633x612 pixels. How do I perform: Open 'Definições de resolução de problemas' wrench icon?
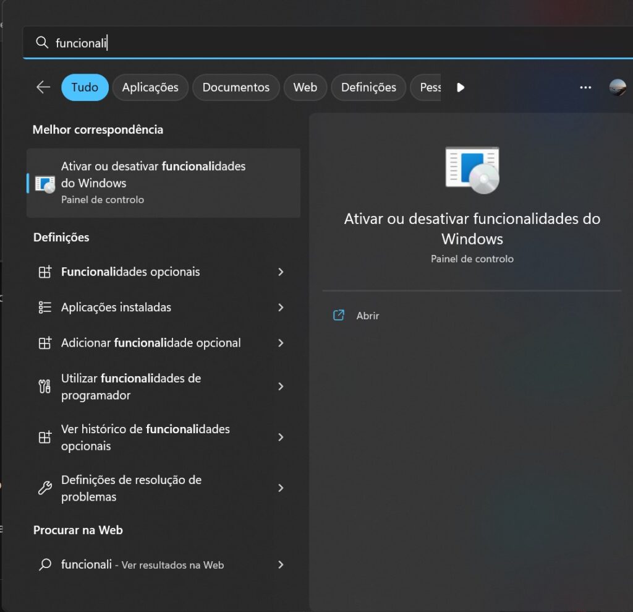(45, 488)
